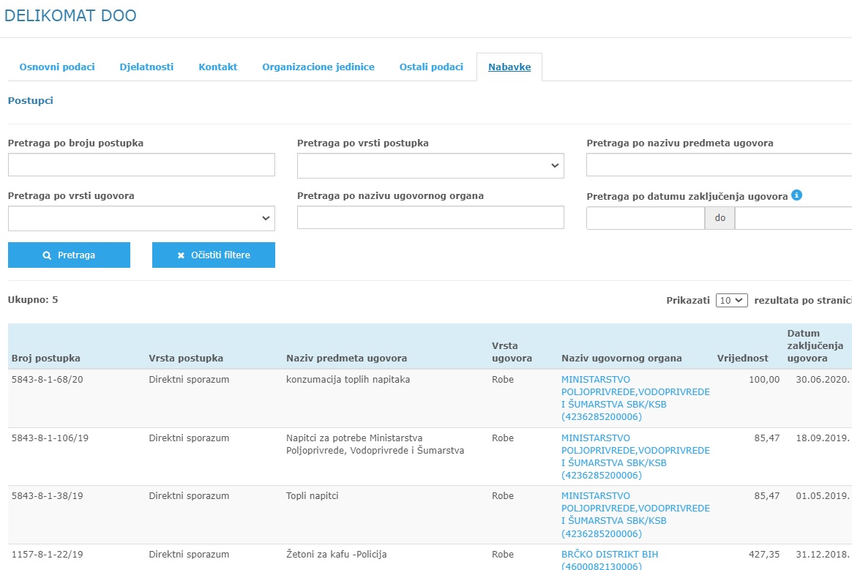Open the Osnovni podaci tab
Image resolution: width=852 pixels, height=570 pixels.
(x=57, y=67)
